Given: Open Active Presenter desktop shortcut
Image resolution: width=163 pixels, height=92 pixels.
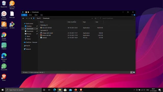Looking at the screenshot, I should pos(4,15).
